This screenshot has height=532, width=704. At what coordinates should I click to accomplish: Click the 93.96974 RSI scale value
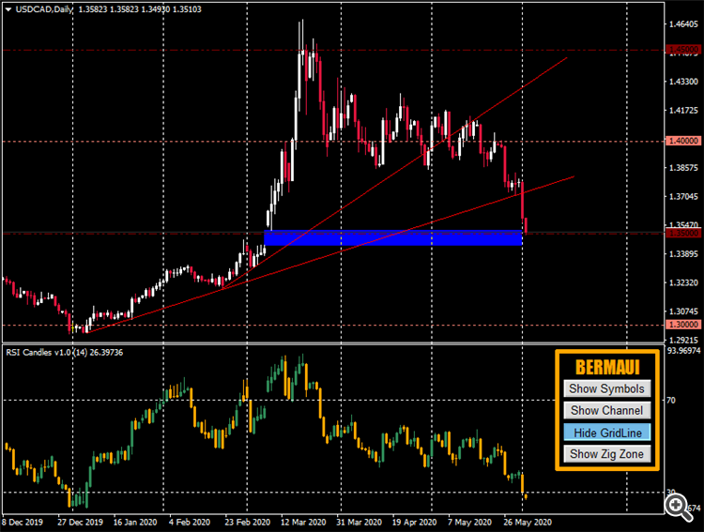683,350
